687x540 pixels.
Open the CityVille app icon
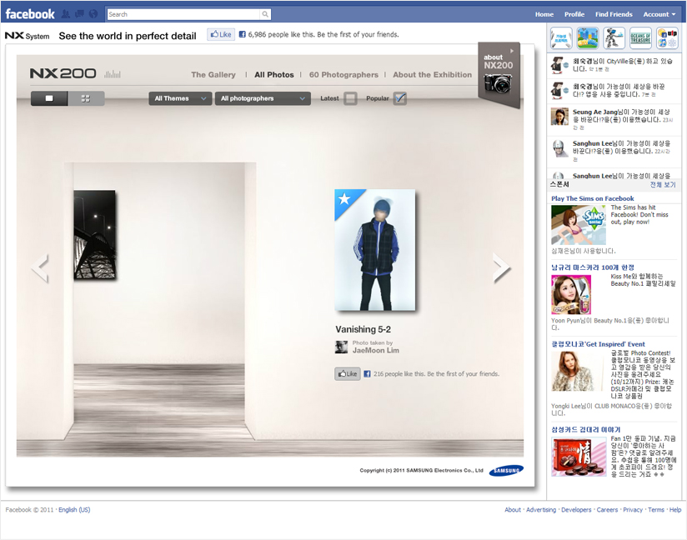(588, 37)
